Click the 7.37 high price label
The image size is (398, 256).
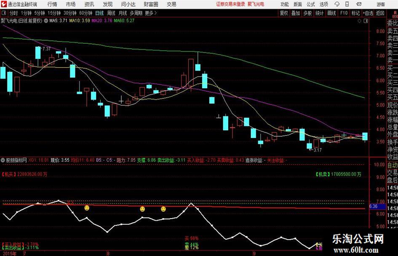point(46,49)
